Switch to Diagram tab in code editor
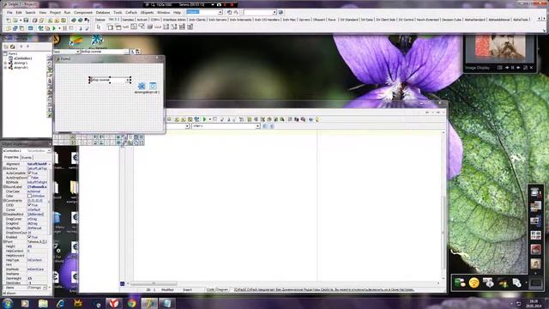 coord(222,290)
